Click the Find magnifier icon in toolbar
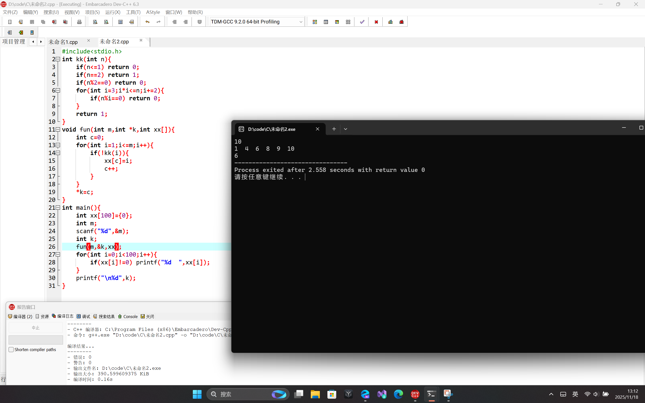Viewport: 645px width, 403px height. point(95,22)
